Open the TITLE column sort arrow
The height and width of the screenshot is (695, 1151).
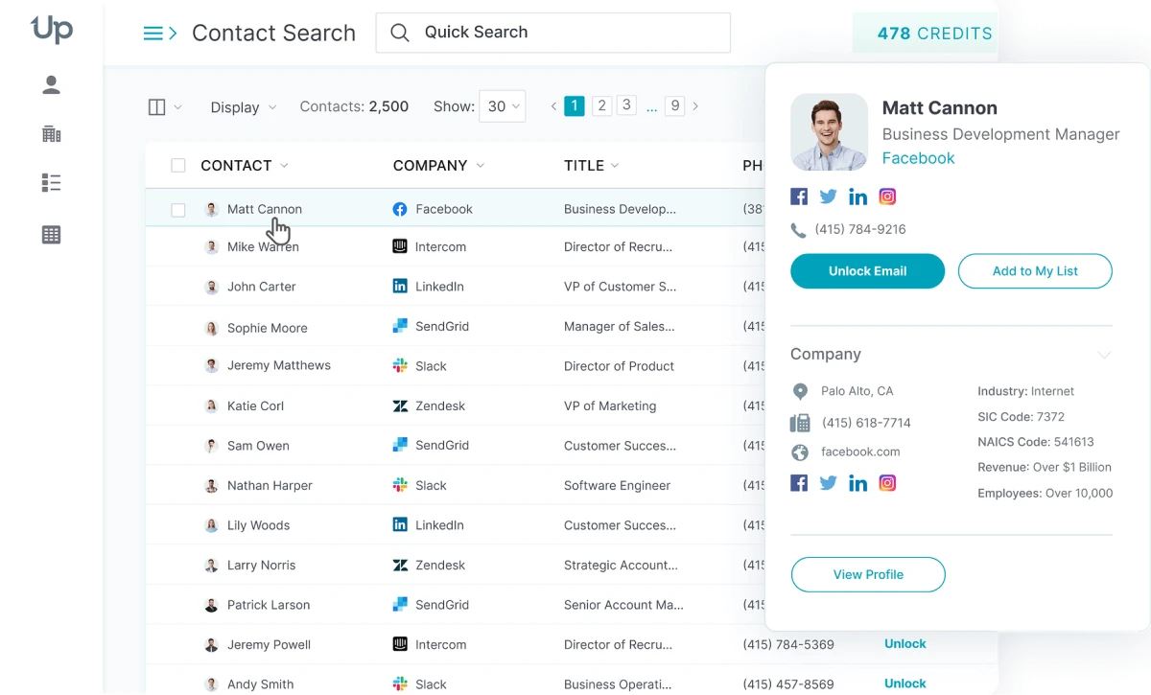[615, 166]
